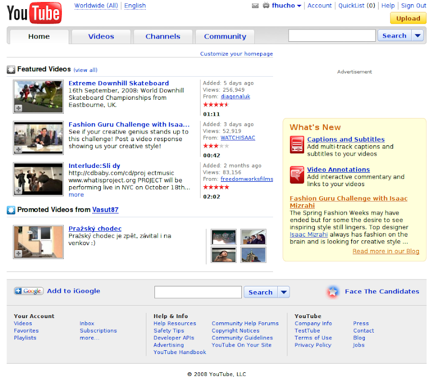The image size is (429, 391).
Task: Open the inbox envelope icon
Action: (255, 5)
